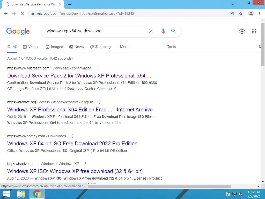Open Google quick settings gear
The image size is (265, 199).
click(242, 31)
